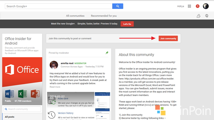Click the Let's Go button
The height and width of the screenshot is (120, 214).
(x=127, y=24)
